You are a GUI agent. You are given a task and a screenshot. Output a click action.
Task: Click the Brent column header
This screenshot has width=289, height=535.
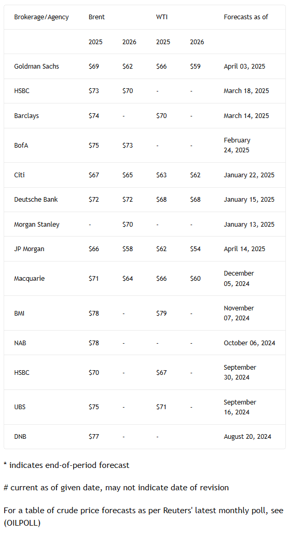coord(97,17)
